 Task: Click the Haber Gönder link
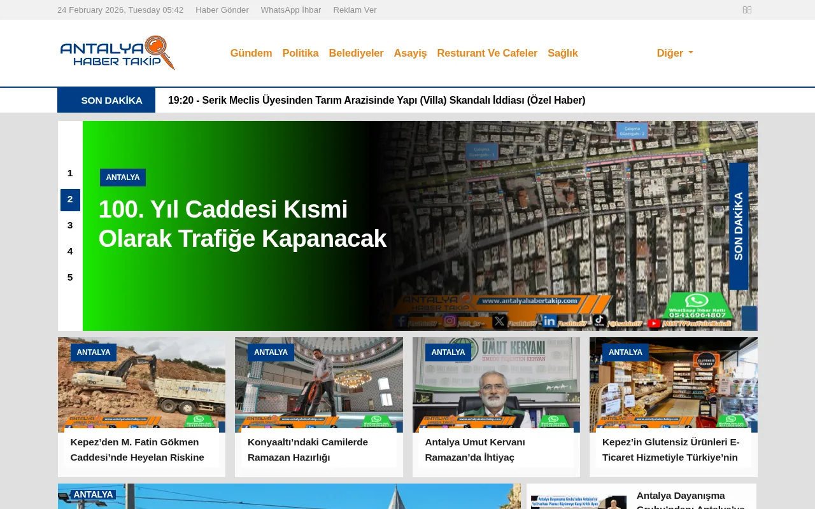tap(222, 10)
